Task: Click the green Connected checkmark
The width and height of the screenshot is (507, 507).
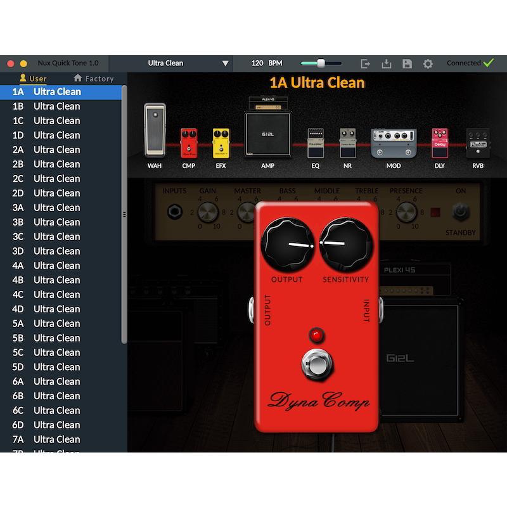Action: (488, 63)
